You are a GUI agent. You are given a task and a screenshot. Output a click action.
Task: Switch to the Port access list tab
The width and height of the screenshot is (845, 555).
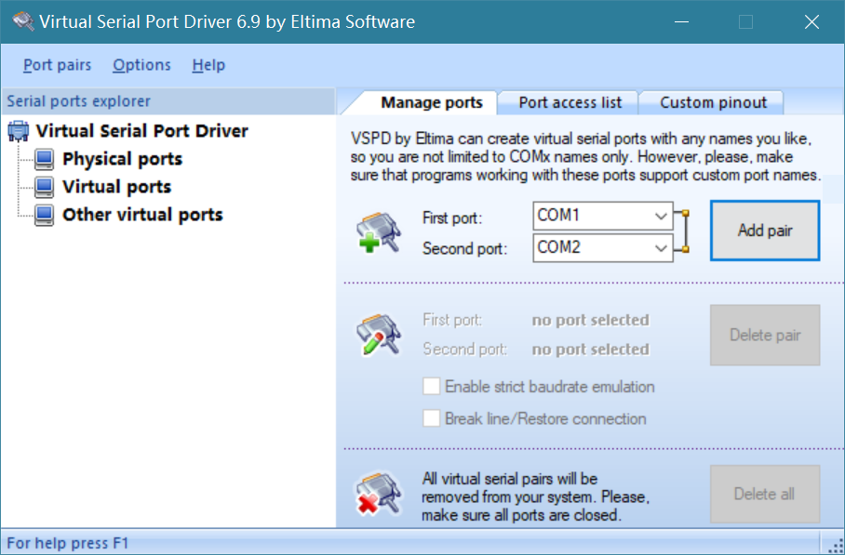point(568,102)
